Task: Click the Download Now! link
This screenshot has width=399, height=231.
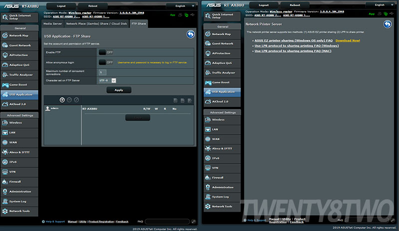Action: (348, 41)
